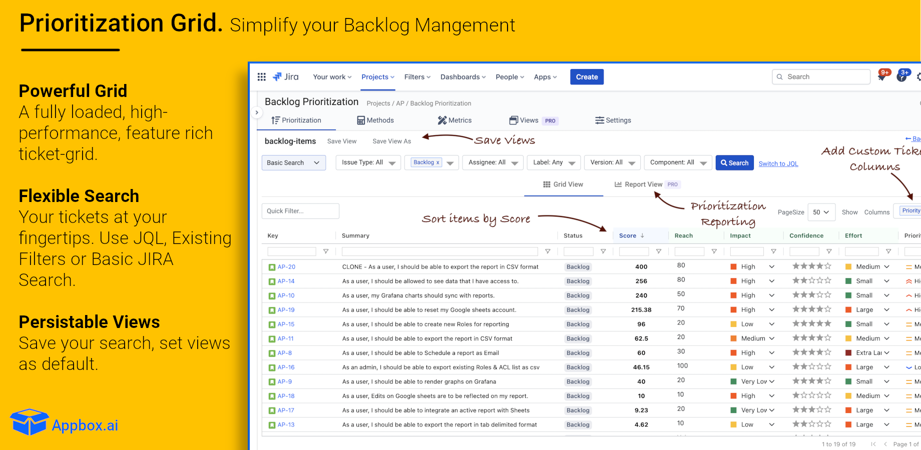Toggle the Priority column chip
Screen dimensions: 921x450
pos(910,211)
